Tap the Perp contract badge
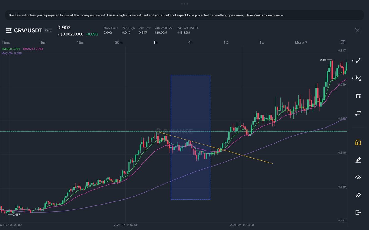 (x=48, y=30)
